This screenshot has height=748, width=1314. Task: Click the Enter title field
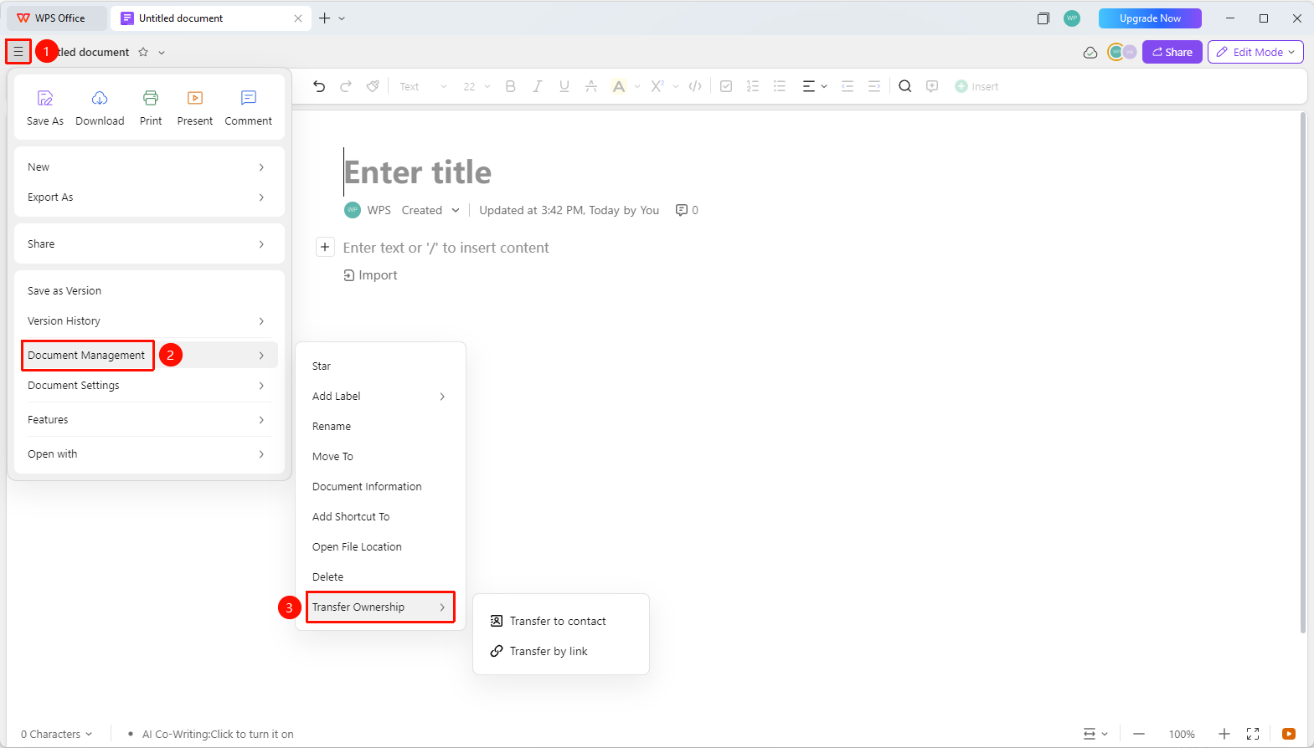tap(418, 172)
